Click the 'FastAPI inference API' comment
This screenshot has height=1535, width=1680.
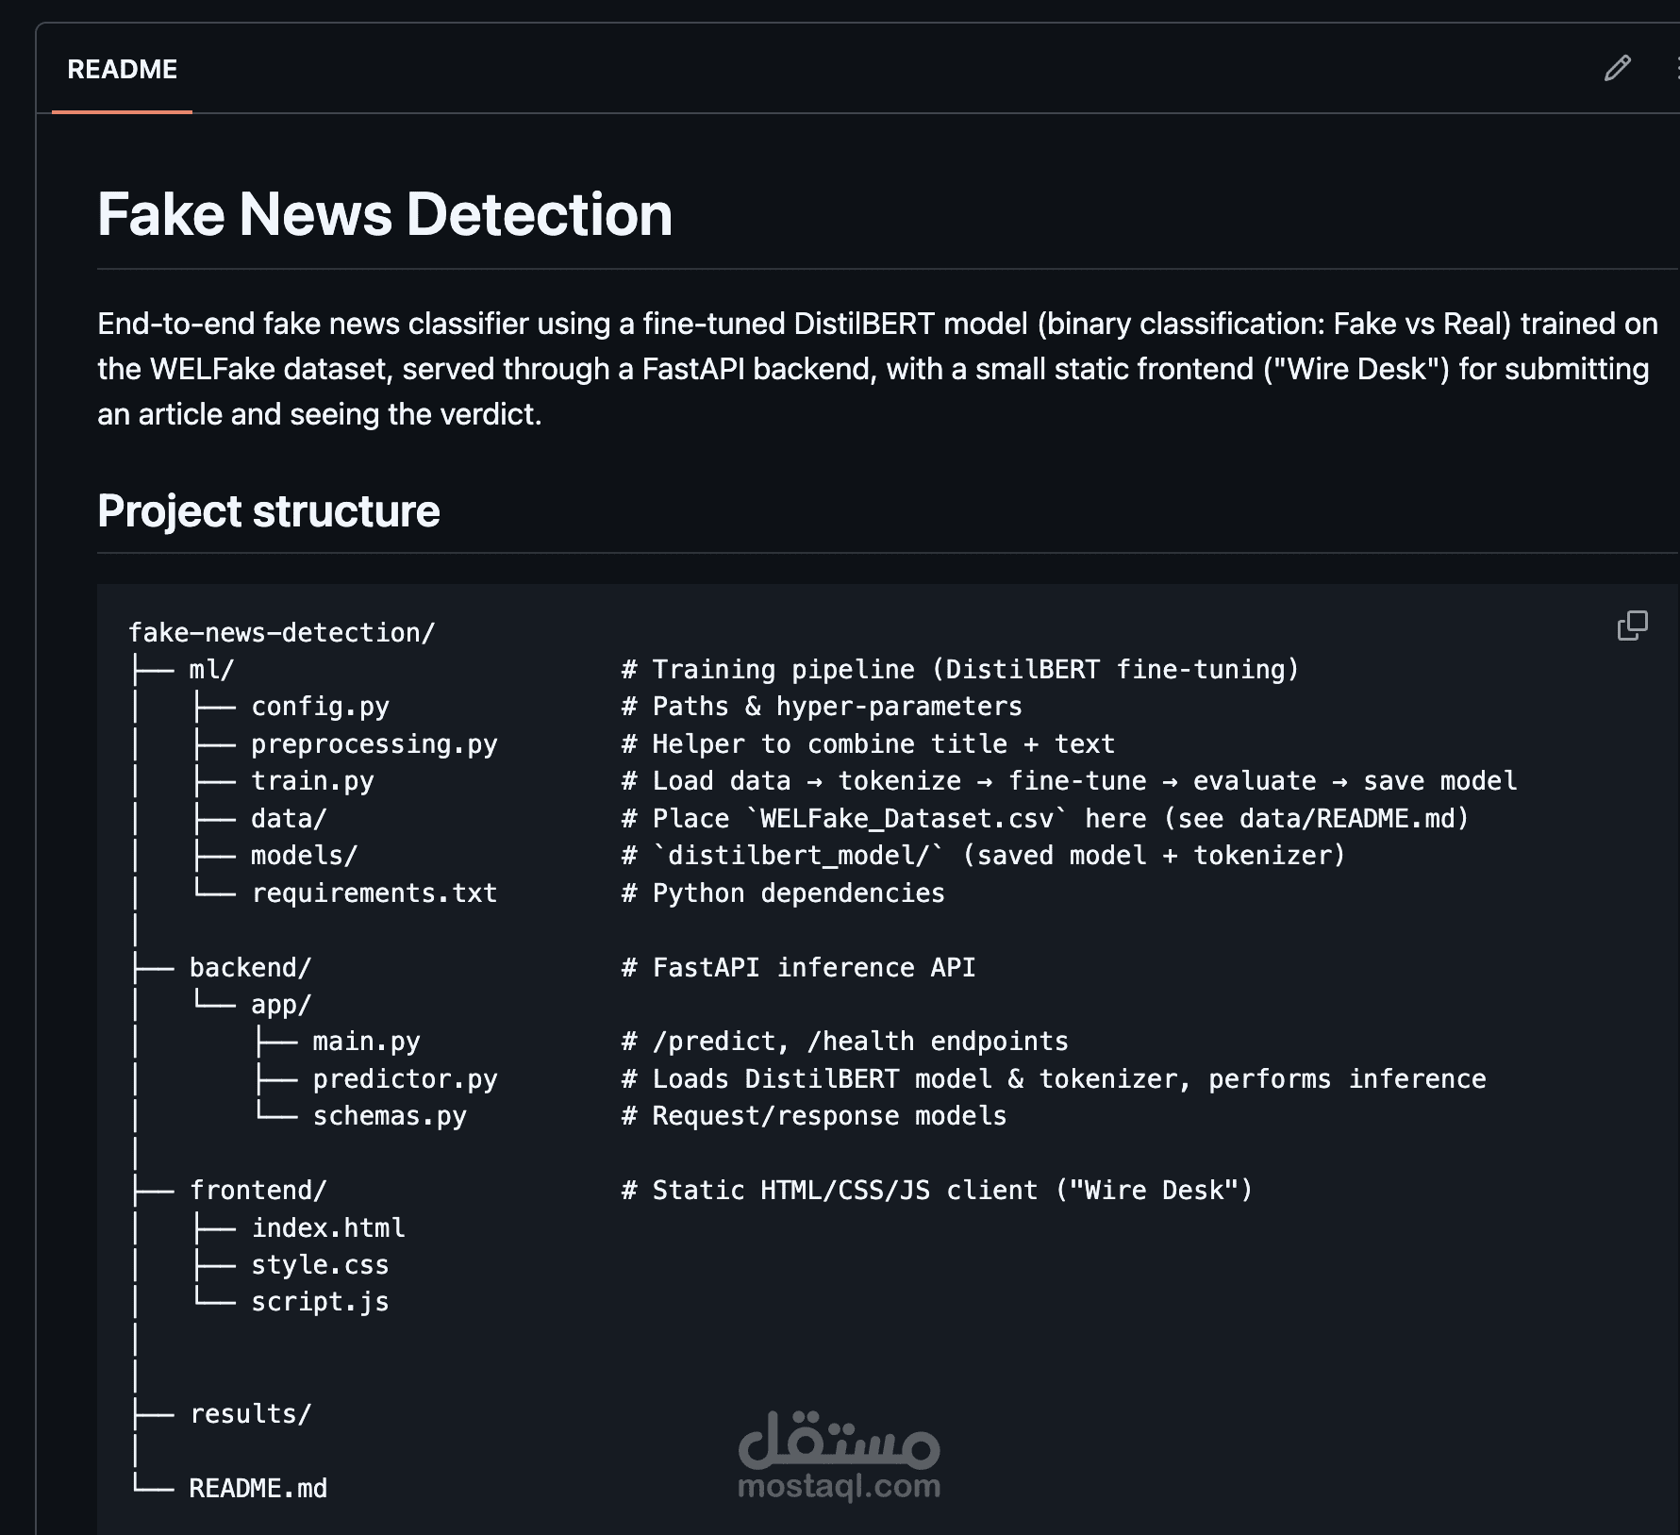click(798, 968)
